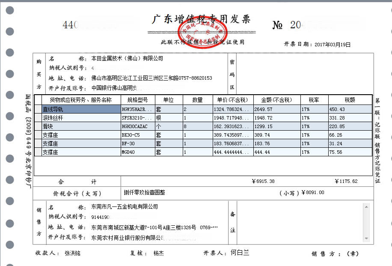Click the sum in figures ￥8091.00
This screenshot has height=266, width=392.
click(x=313, y=192)
